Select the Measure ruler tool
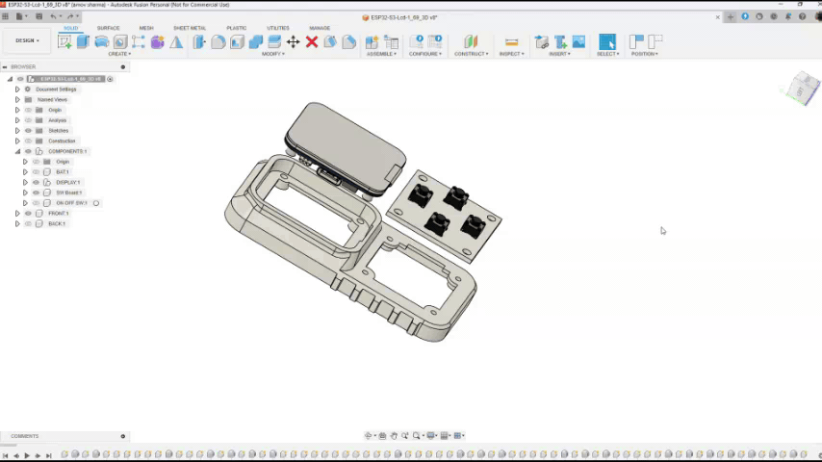822x462 pixels. 512,42
